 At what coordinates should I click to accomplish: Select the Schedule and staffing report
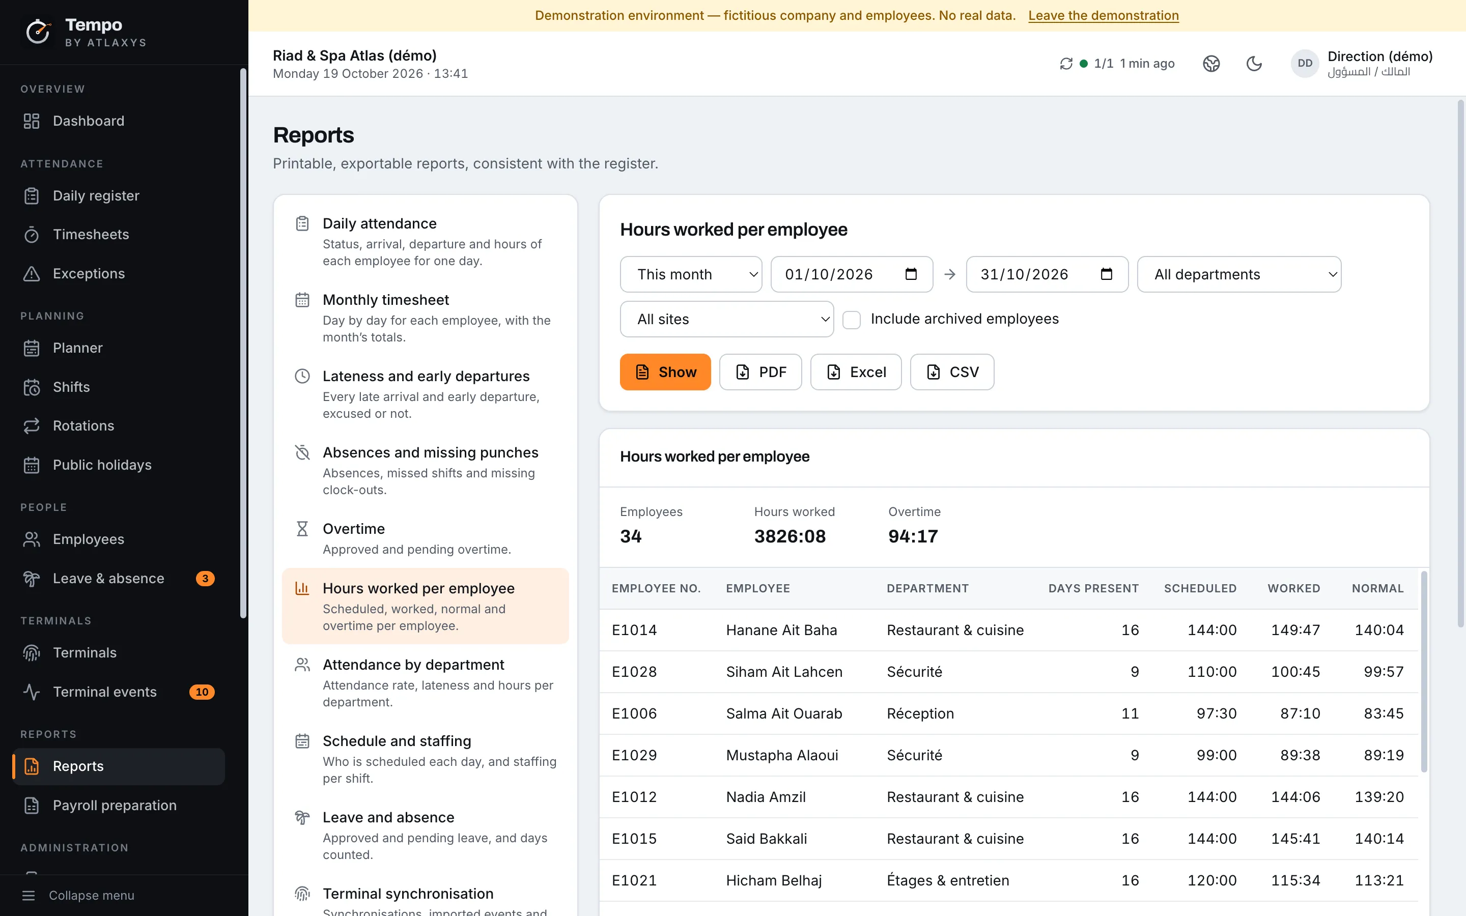tap(425, 759)
